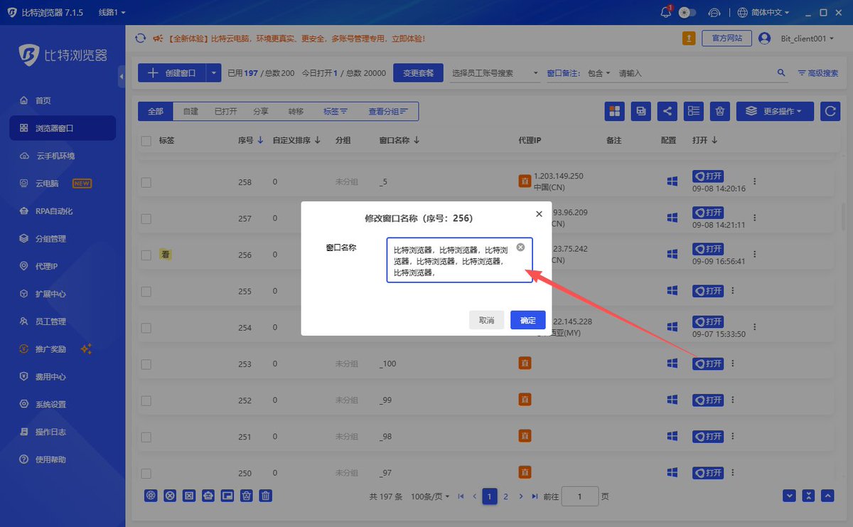Screen dimensions: 853x527
Task: Click the 官方网站 button
Action: click(726, 38)
